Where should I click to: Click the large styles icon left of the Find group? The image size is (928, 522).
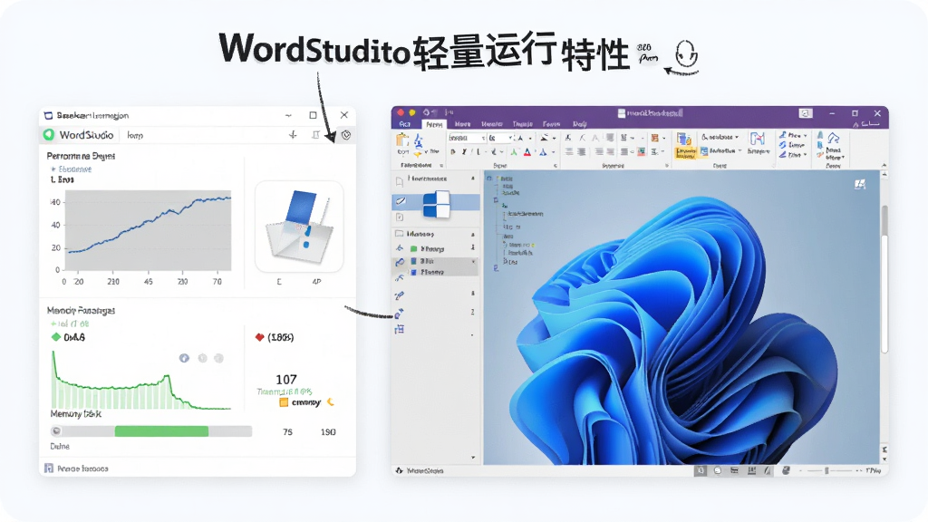(x=758, y=140)
